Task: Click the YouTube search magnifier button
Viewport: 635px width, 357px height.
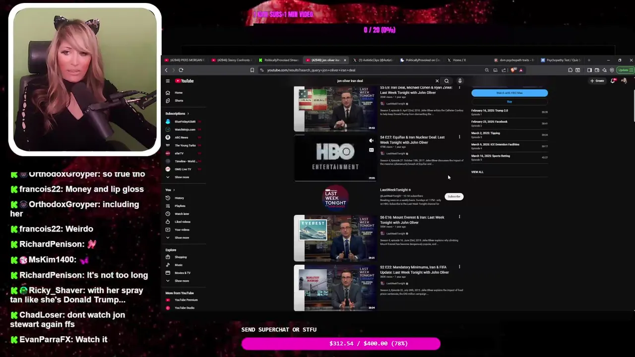Action: point(446,81)
